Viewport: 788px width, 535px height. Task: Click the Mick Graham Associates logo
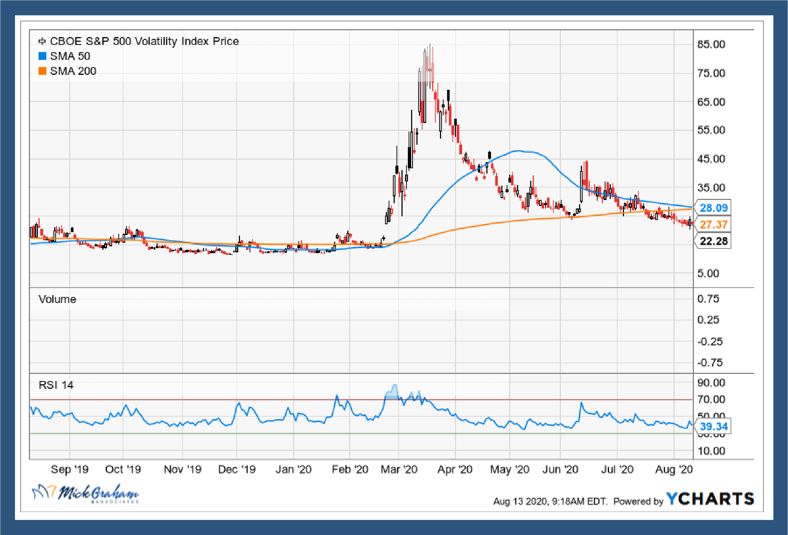(x=85, y=494)
